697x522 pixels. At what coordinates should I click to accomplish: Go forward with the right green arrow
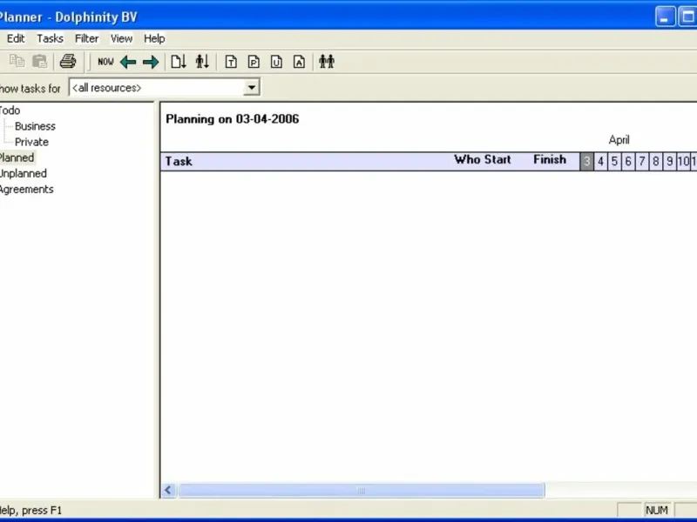151,62
